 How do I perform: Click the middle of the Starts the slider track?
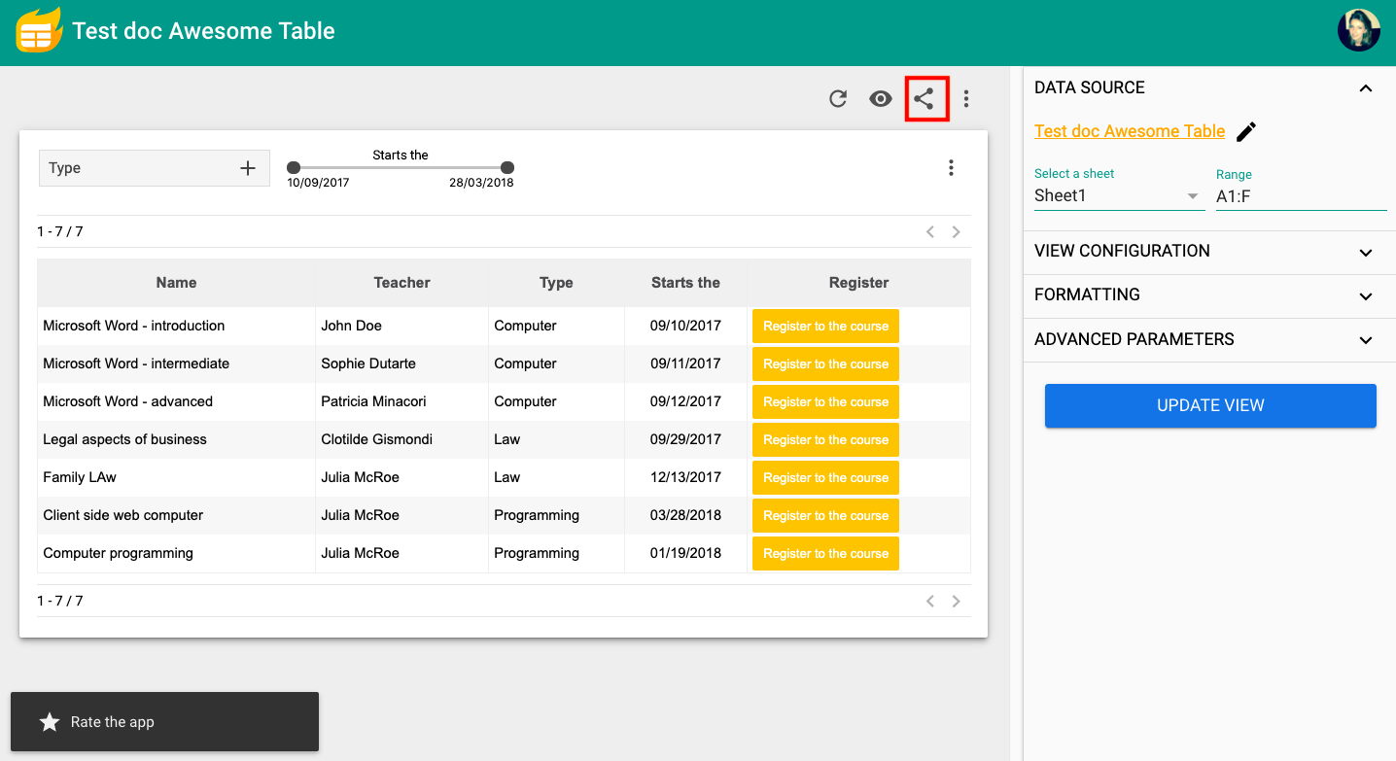pos(401,168)
